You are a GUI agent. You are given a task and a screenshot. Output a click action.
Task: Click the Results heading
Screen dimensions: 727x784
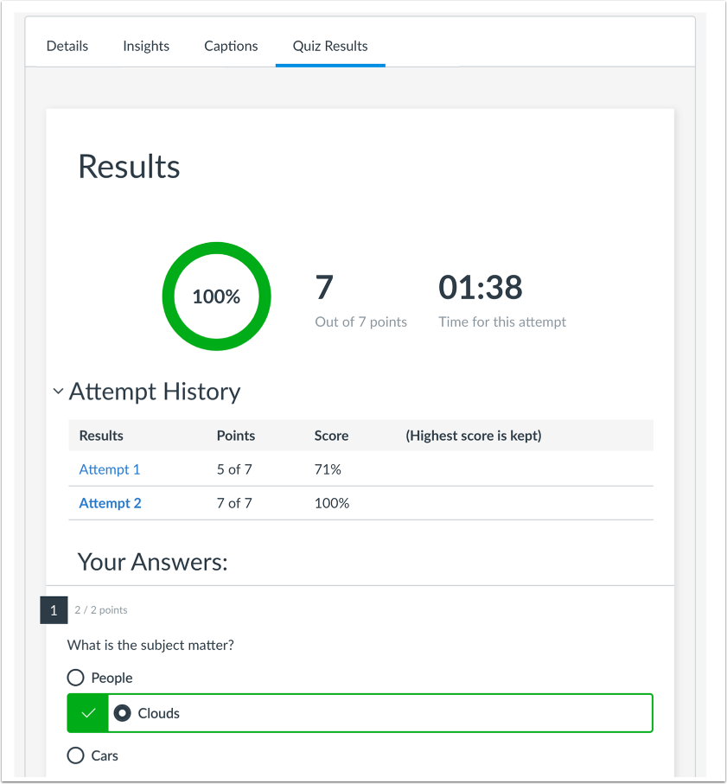point(128,167)
